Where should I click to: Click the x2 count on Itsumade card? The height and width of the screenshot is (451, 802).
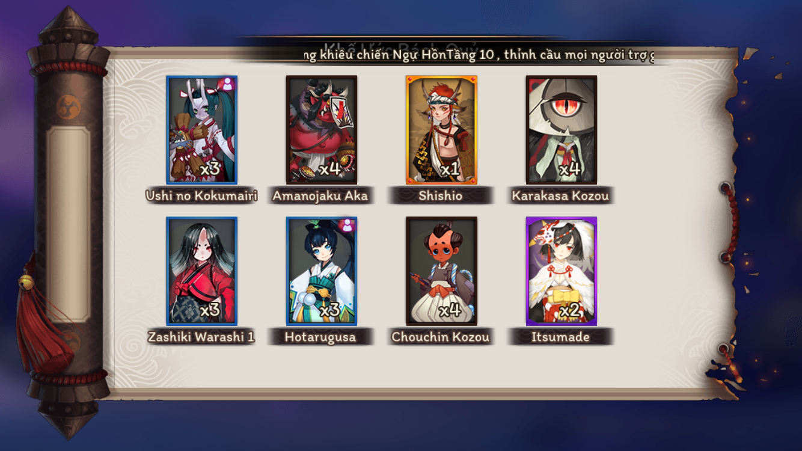click(570, 311)
